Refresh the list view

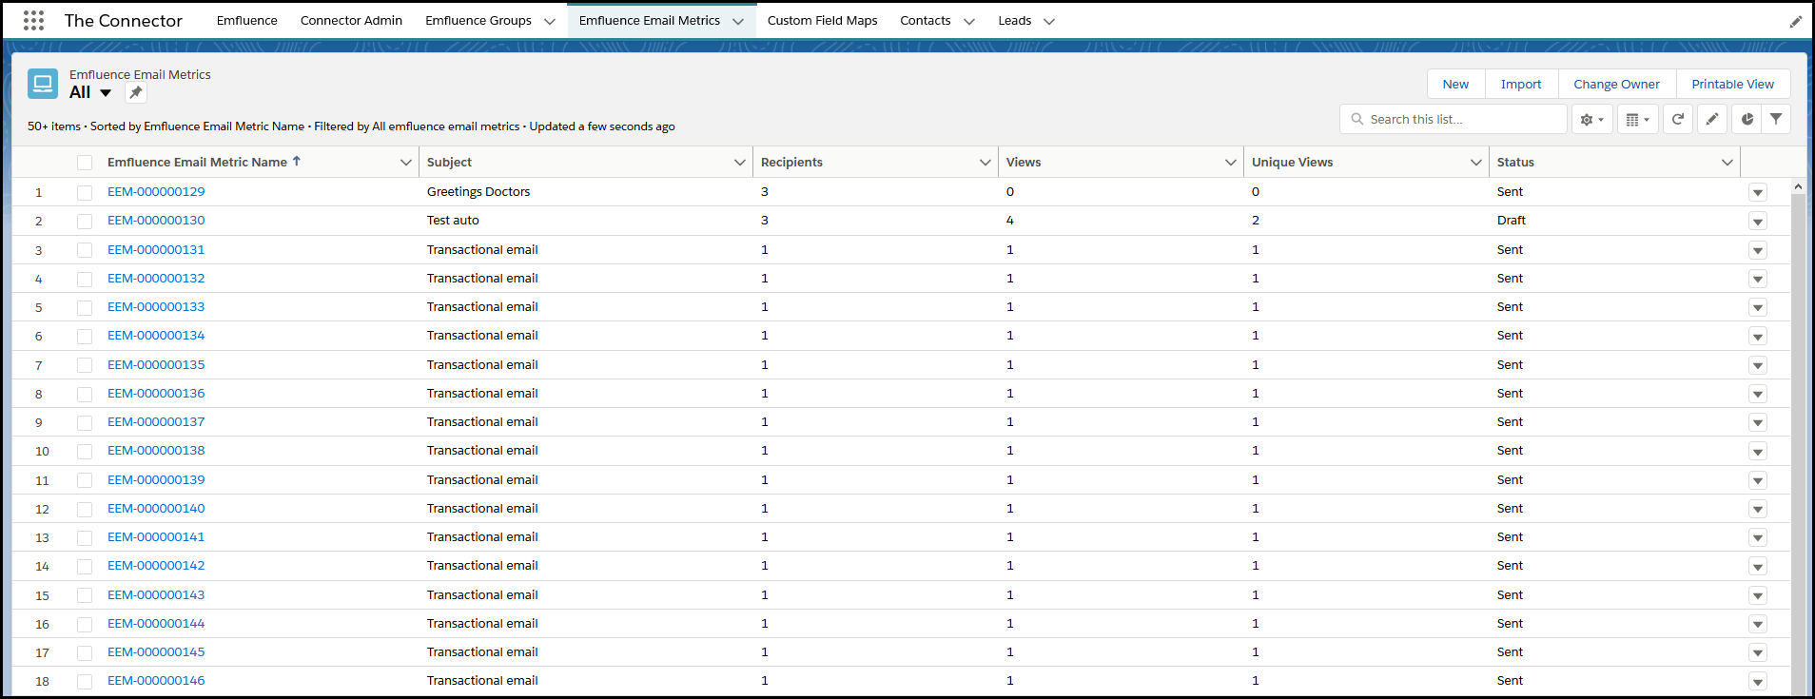1678,119
